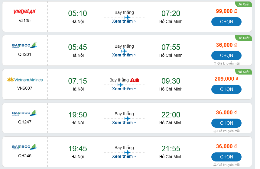Click Giá khuyến mãi label under QH245
260x169 pixels.
(x=228, y=165)
